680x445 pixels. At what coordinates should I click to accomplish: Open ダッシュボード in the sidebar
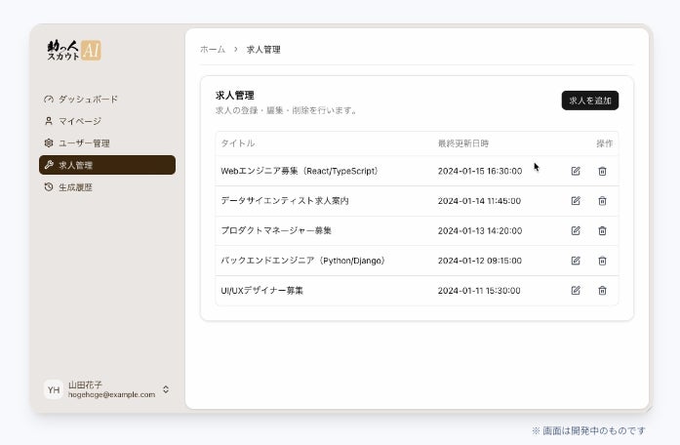pyautogui.click(x=107, y=100)
